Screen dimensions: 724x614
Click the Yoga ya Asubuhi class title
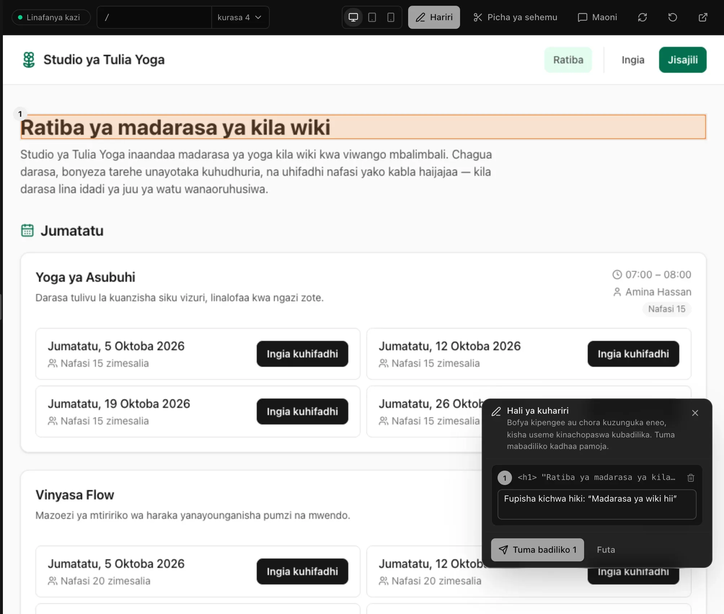pos(85,277)
